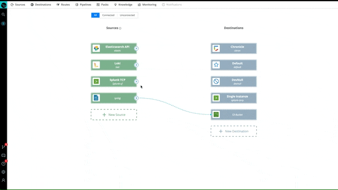Click the New Destination button
Screen dimensions: 338x190
pos(234,131)
